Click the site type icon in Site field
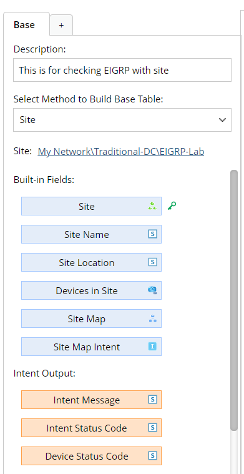This screenshot has width=244, height=474. coord(152,206)
